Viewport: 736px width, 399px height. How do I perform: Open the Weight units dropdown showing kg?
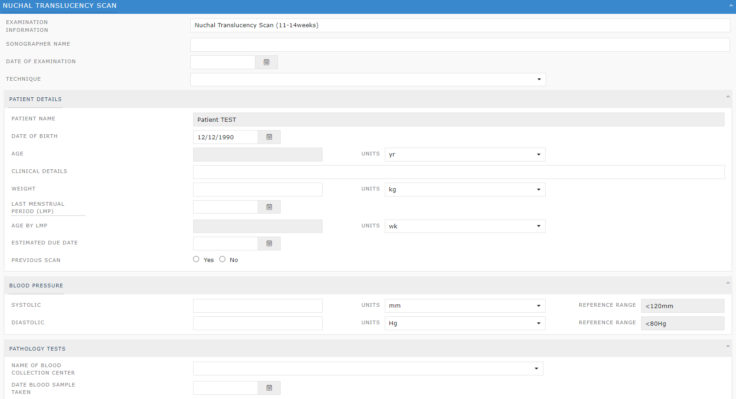click(x=465, y=190)
